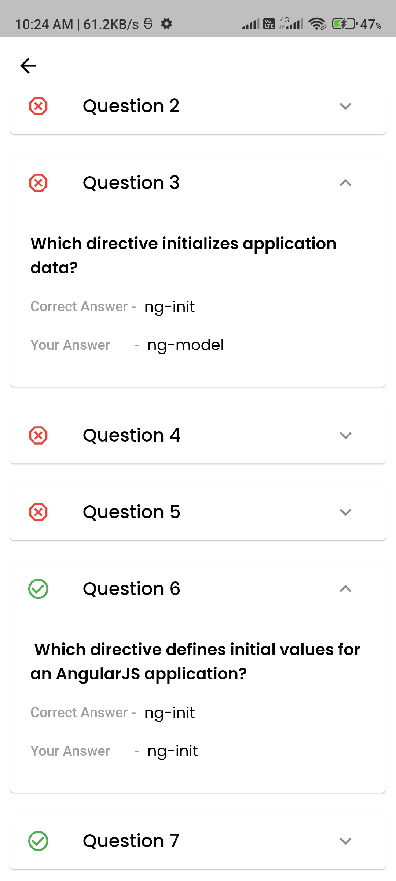
Task: Select the Question 3 header row
Action: [131, 182]
